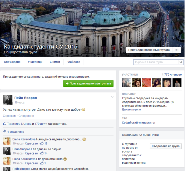The image size is (185, 171).
Task: Open Diana Karavidova's avatar on first comment
Action: point(7,141)
